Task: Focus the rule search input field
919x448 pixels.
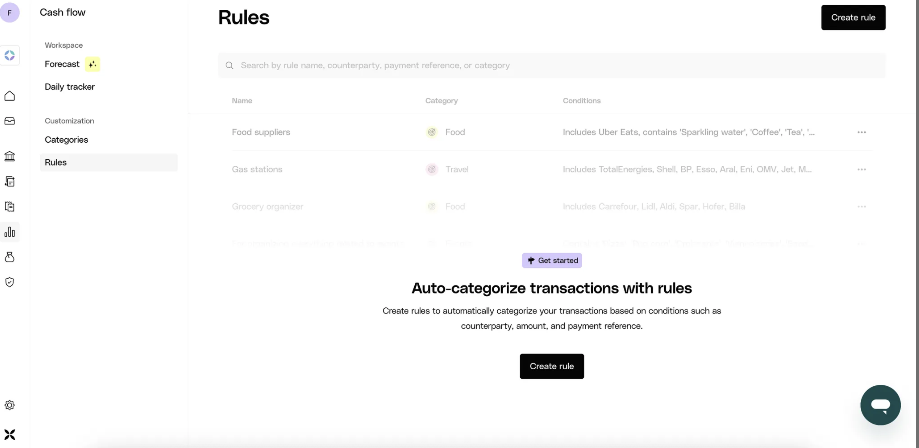Action: [552, 65]
